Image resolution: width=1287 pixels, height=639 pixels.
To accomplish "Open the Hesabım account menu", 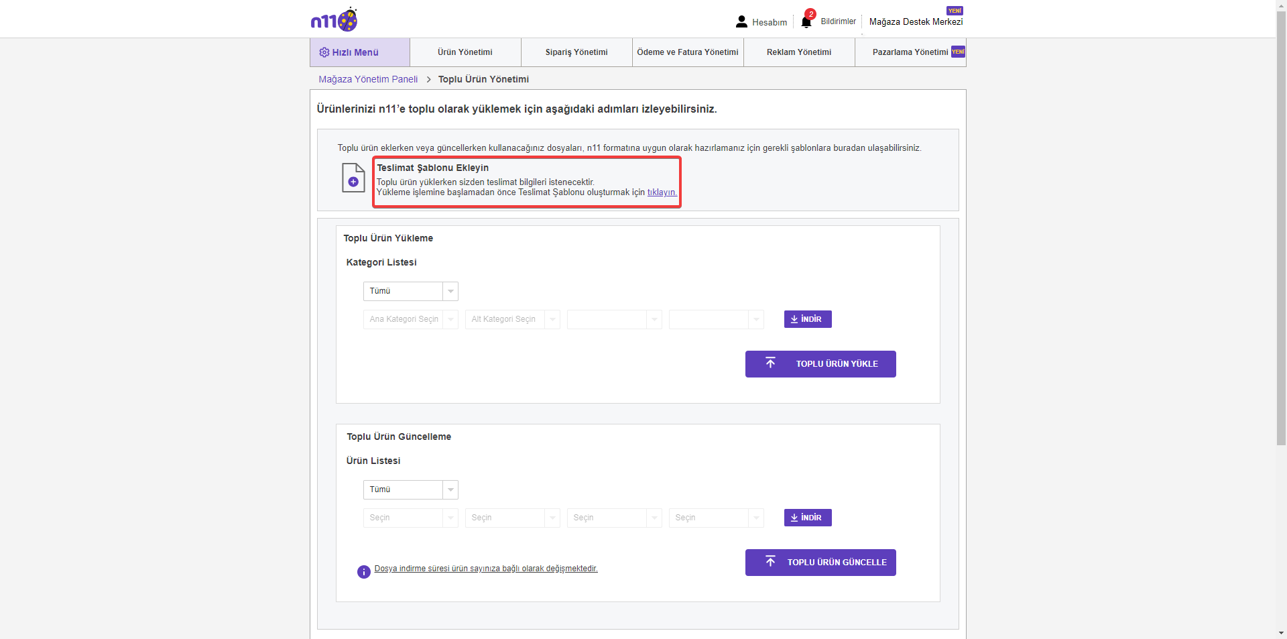I will click(761, 22).
